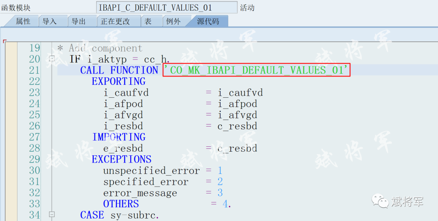Select the 源代码 tab
This screenshot has height=221, width=438.
pos(208,21)
